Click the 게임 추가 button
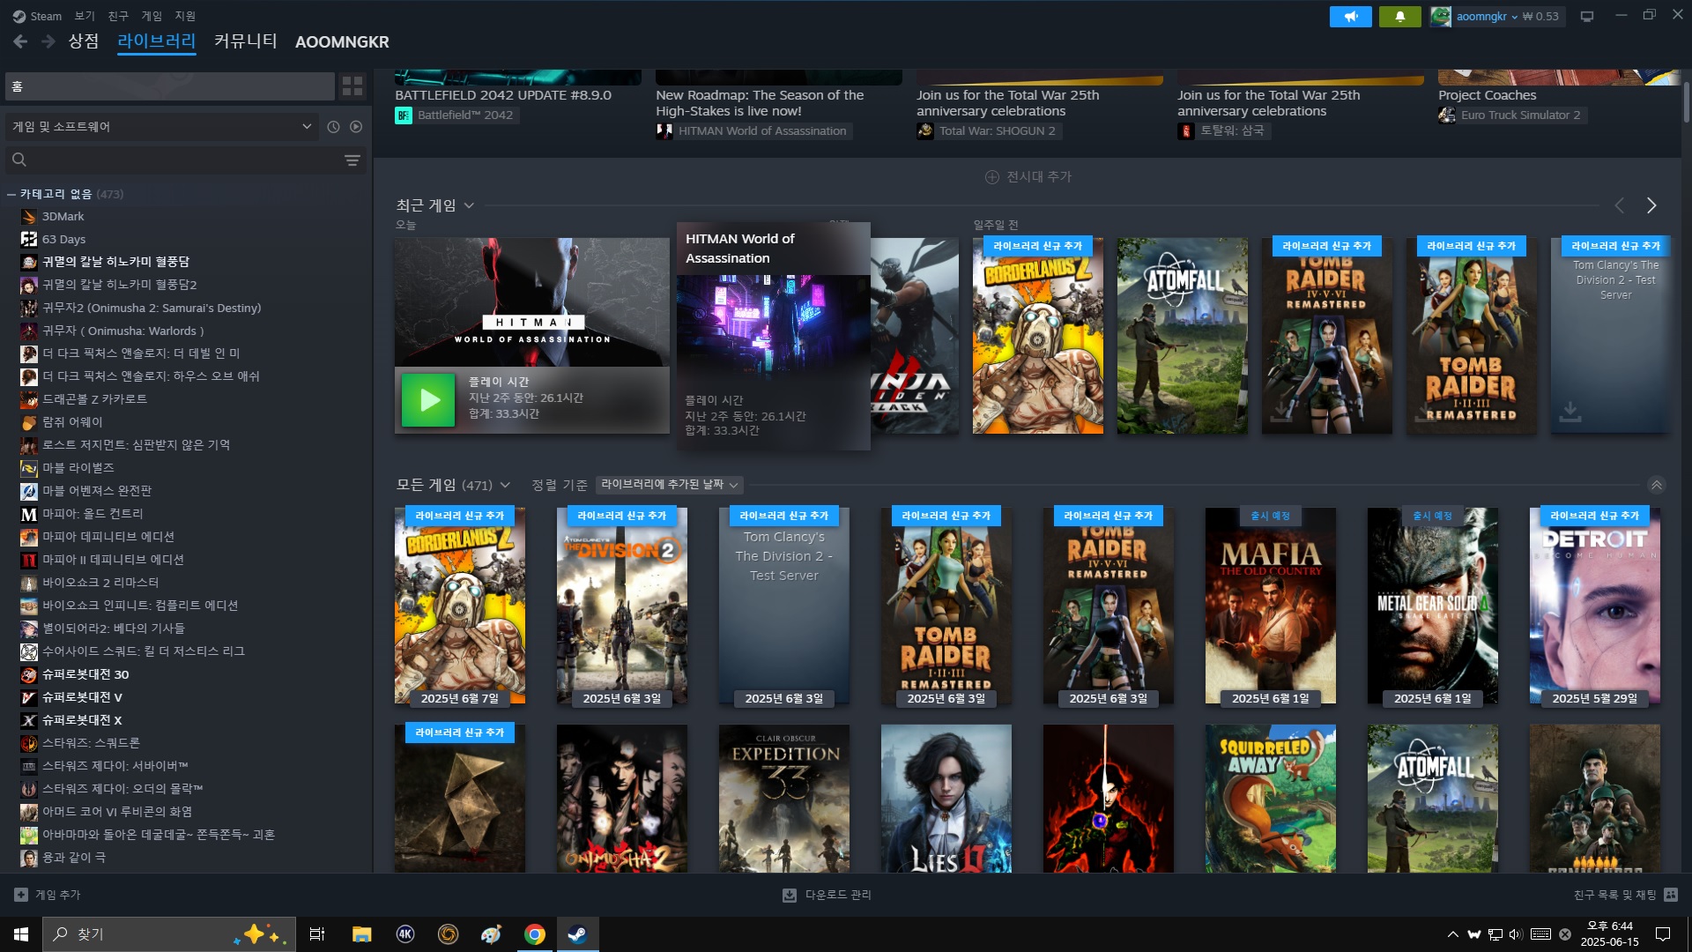This screenshot has height=952, width=1692. point(48,895)
